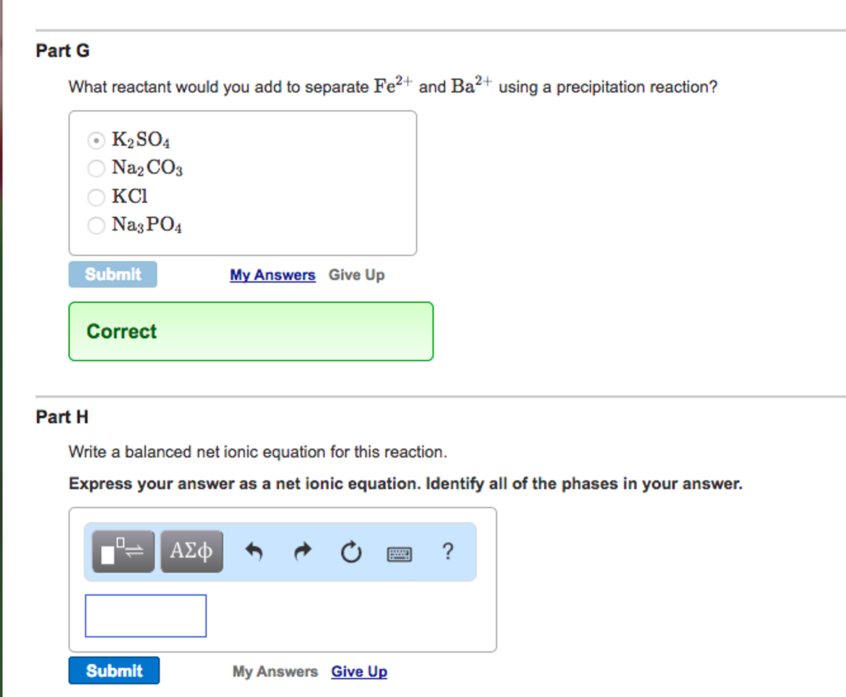Select the KCl answer option

click(x=96, y=197)
